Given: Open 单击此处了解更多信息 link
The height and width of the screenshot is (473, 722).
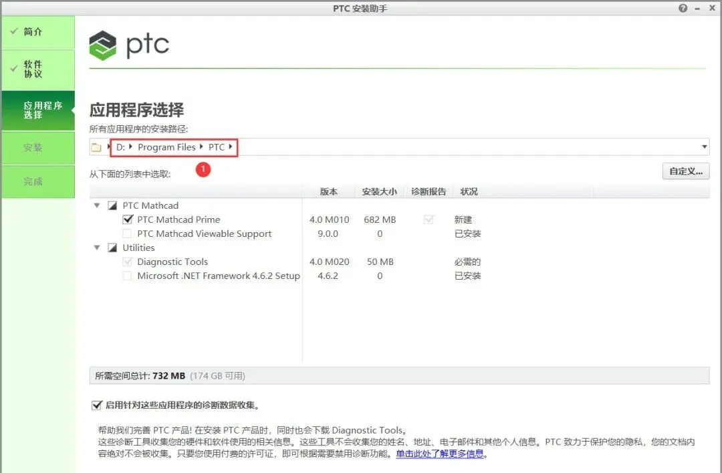Looking at the screenshot, I should (x=440, y=454).
